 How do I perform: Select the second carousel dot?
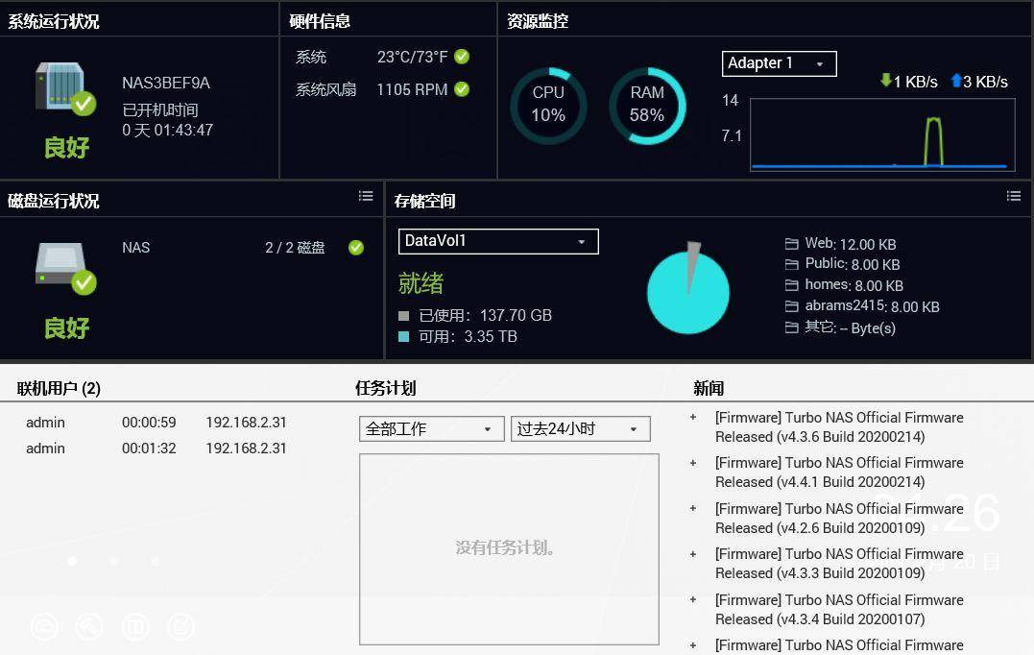point(113,561)
